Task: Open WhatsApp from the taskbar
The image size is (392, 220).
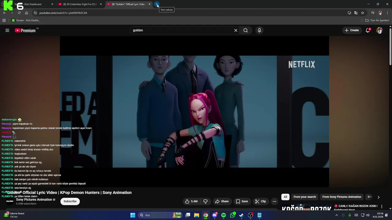Action: coord(233,215)
